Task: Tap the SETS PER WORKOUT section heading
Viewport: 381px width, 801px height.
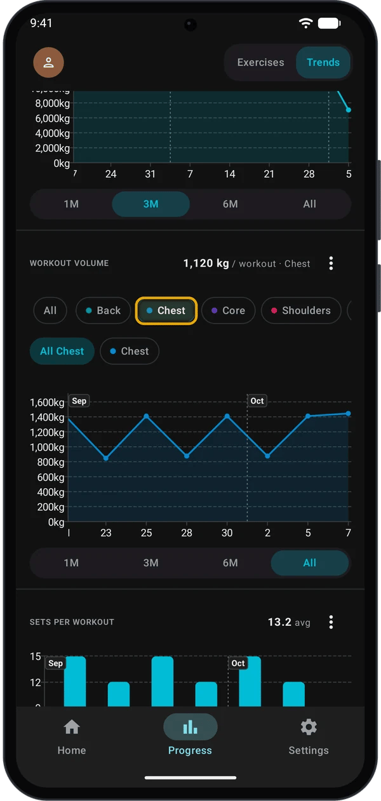Action: [x=72, y=622]
